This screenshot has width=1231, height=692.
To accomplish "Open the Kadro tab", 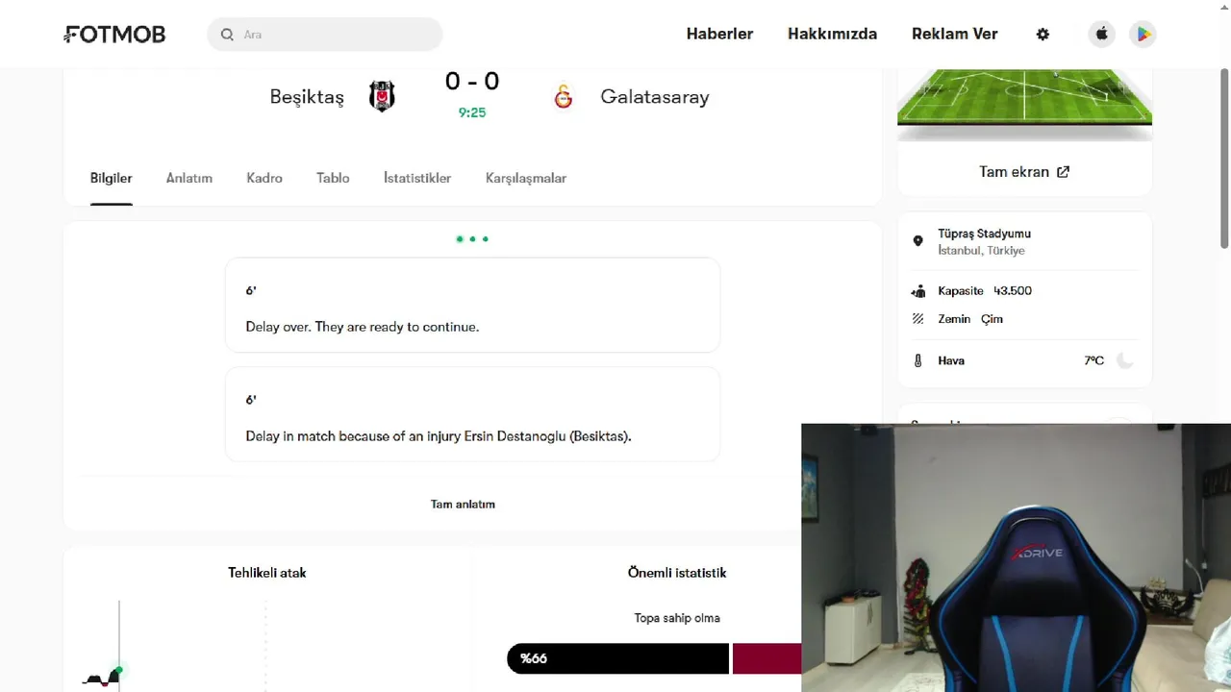I will (x=264, y=178).
